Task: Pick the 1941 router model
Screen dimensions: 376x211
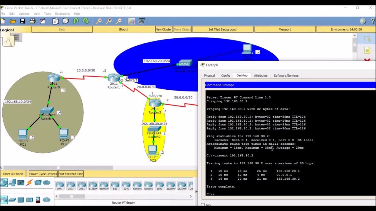Action: tap(60, 186)
